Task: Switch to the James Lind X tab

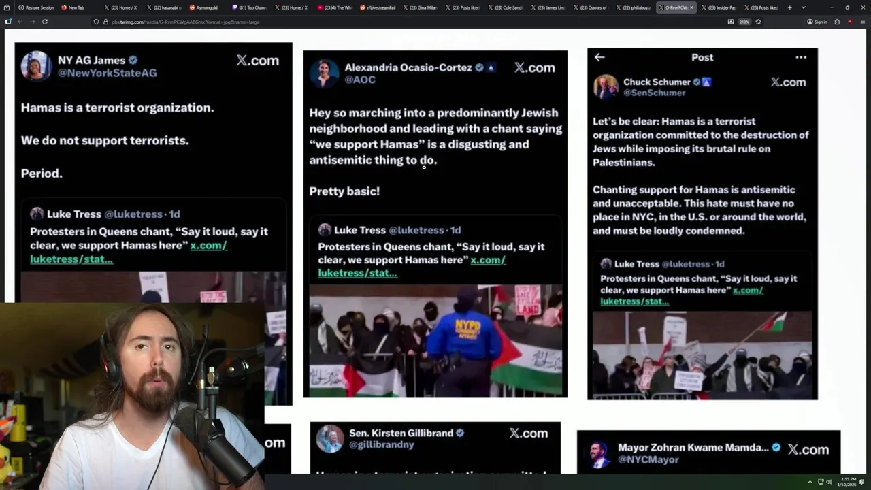Action: click(x=550, y=7)
